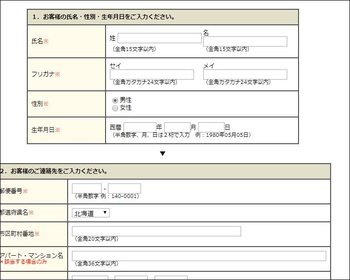
Task: Click the second postal code field
Action: click(124, 188)
